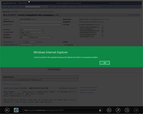Screen dimensions: 143x114
Task: Open the Home link in header
Action: click(4, 7)
